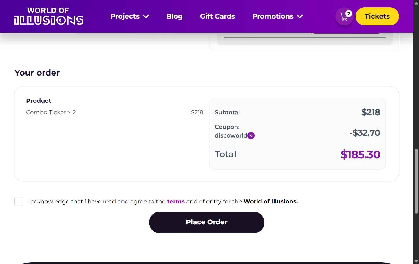Viewport: 419px width, 264px height.
Task: Open the shopping cart icon
Action: point(344,16)
